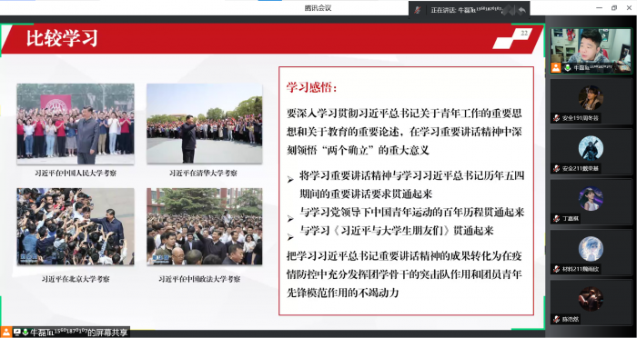Image resolution: width=637 pixels, height=338 pixels.
Task: Click the screen share icon next to 牛磊 at bottom-left
Action: click(x=17, y=333)
